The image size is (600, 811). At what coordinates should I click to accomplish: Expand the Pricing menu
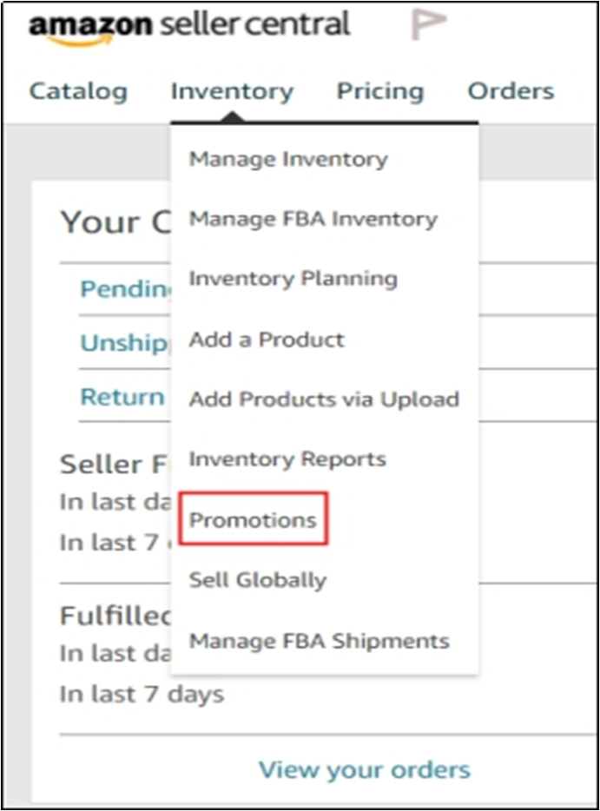[380, 91]
